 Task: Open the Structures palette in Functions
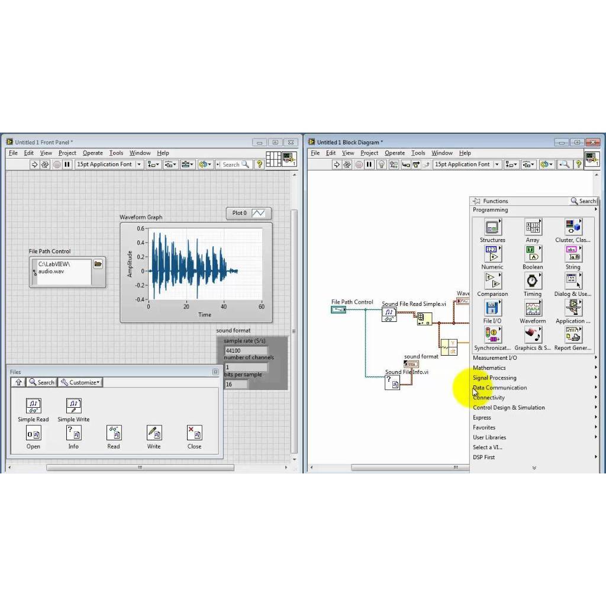(x=492, y=227)
